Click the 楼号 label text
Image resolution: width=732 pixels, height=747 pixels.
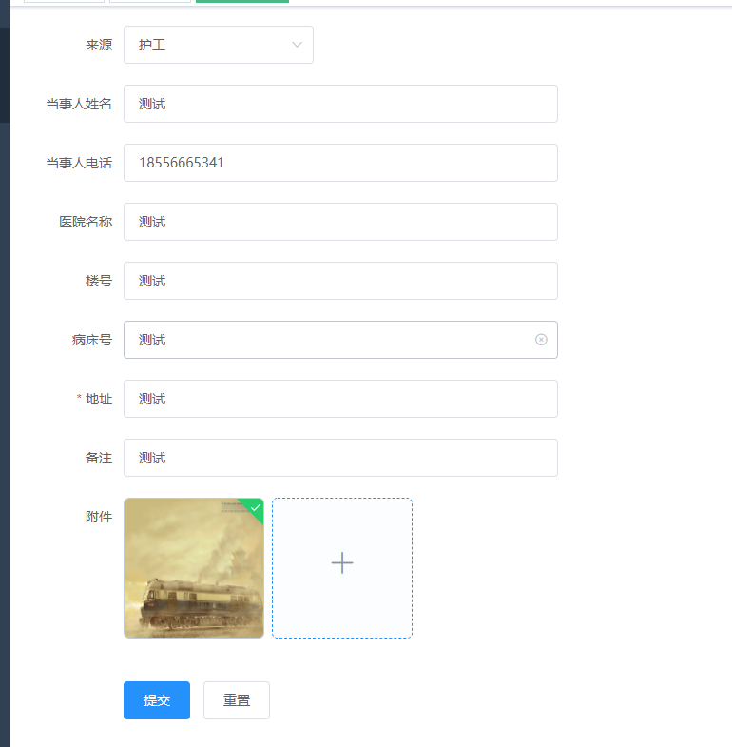tap(99, 281)
